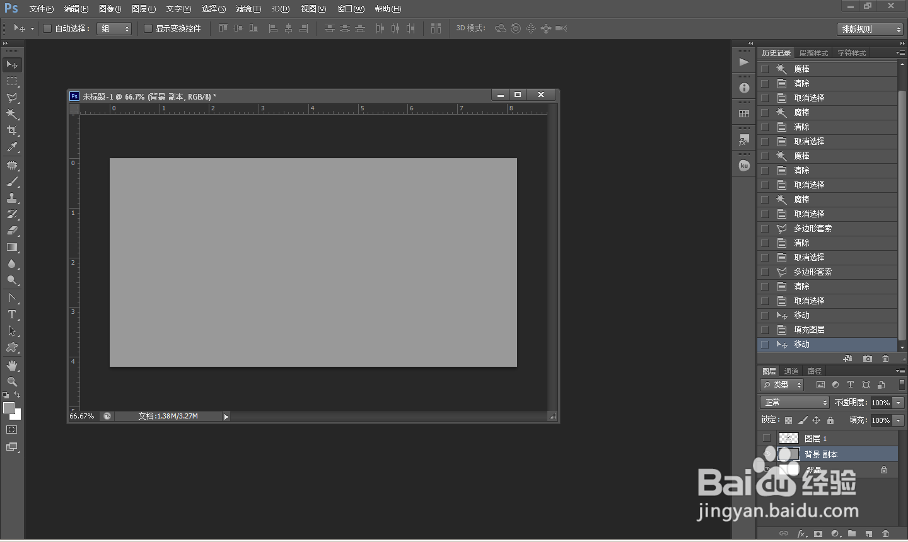Lock transparent pixels of layer
The height and width of the screenshot is (542, 908).
788,420
